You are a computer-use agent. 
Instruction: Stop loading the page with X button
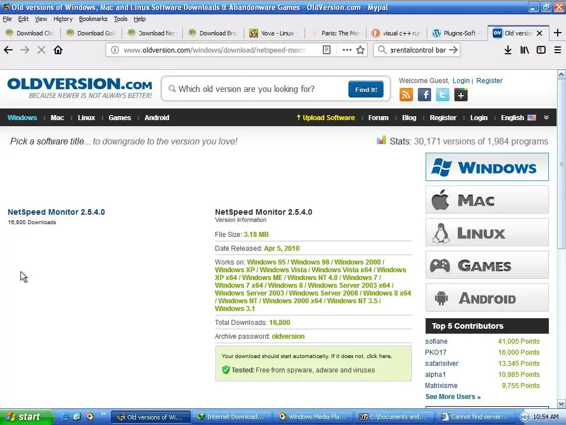(x=41, y=50)
